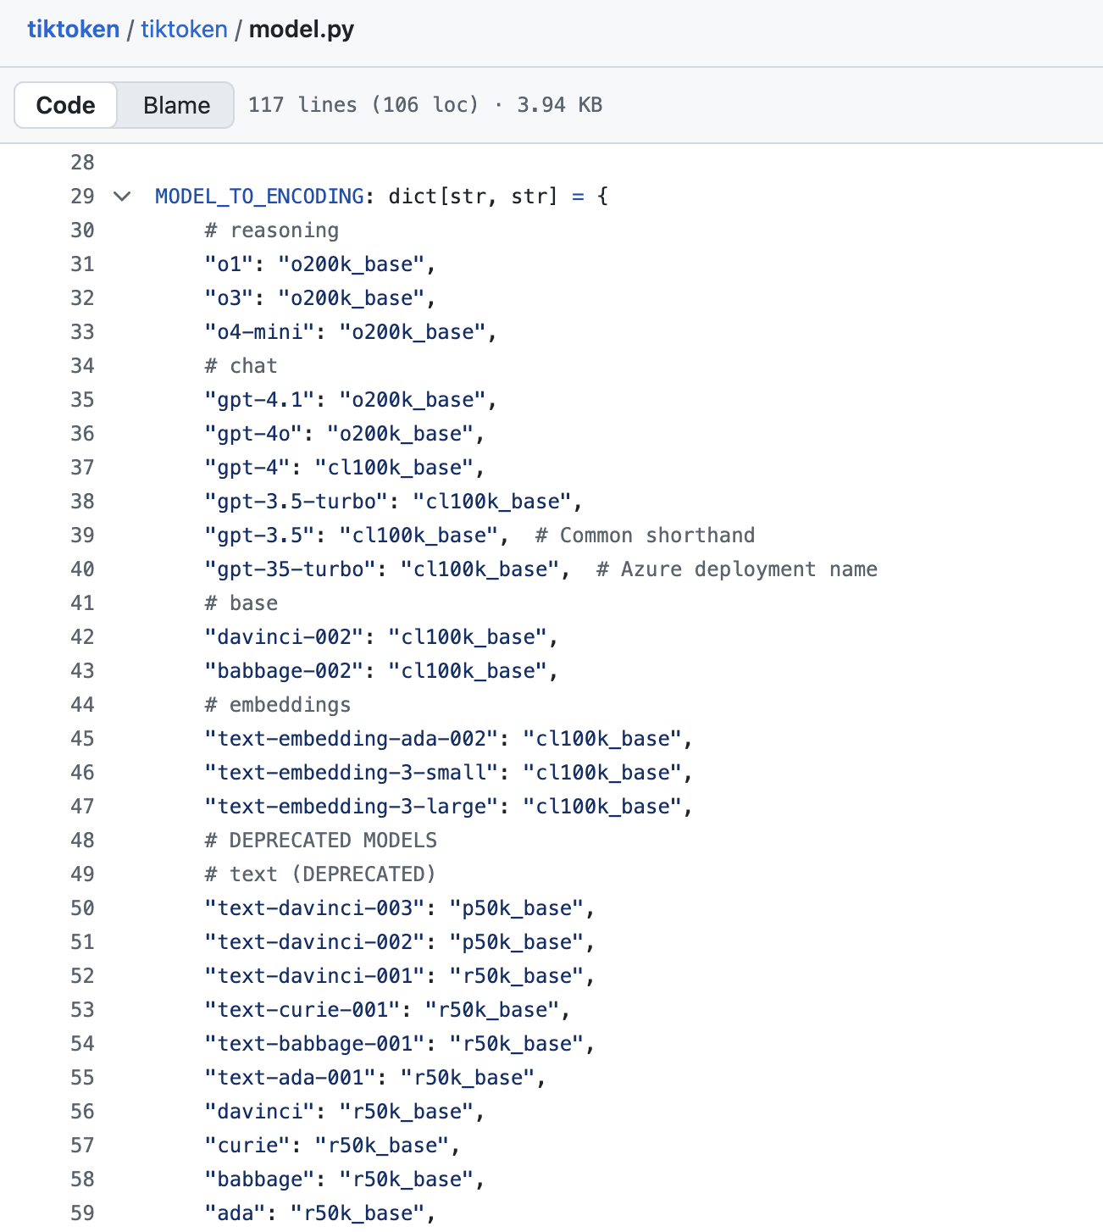Click the "babbage-002" key string
Image resolution: width=1103 pixels, height=1232 pixels.
285,671
